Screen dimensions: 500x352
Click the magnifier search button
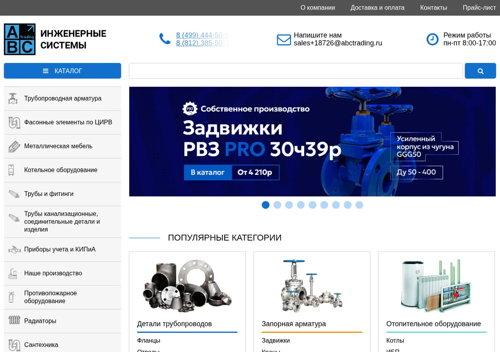480,71
